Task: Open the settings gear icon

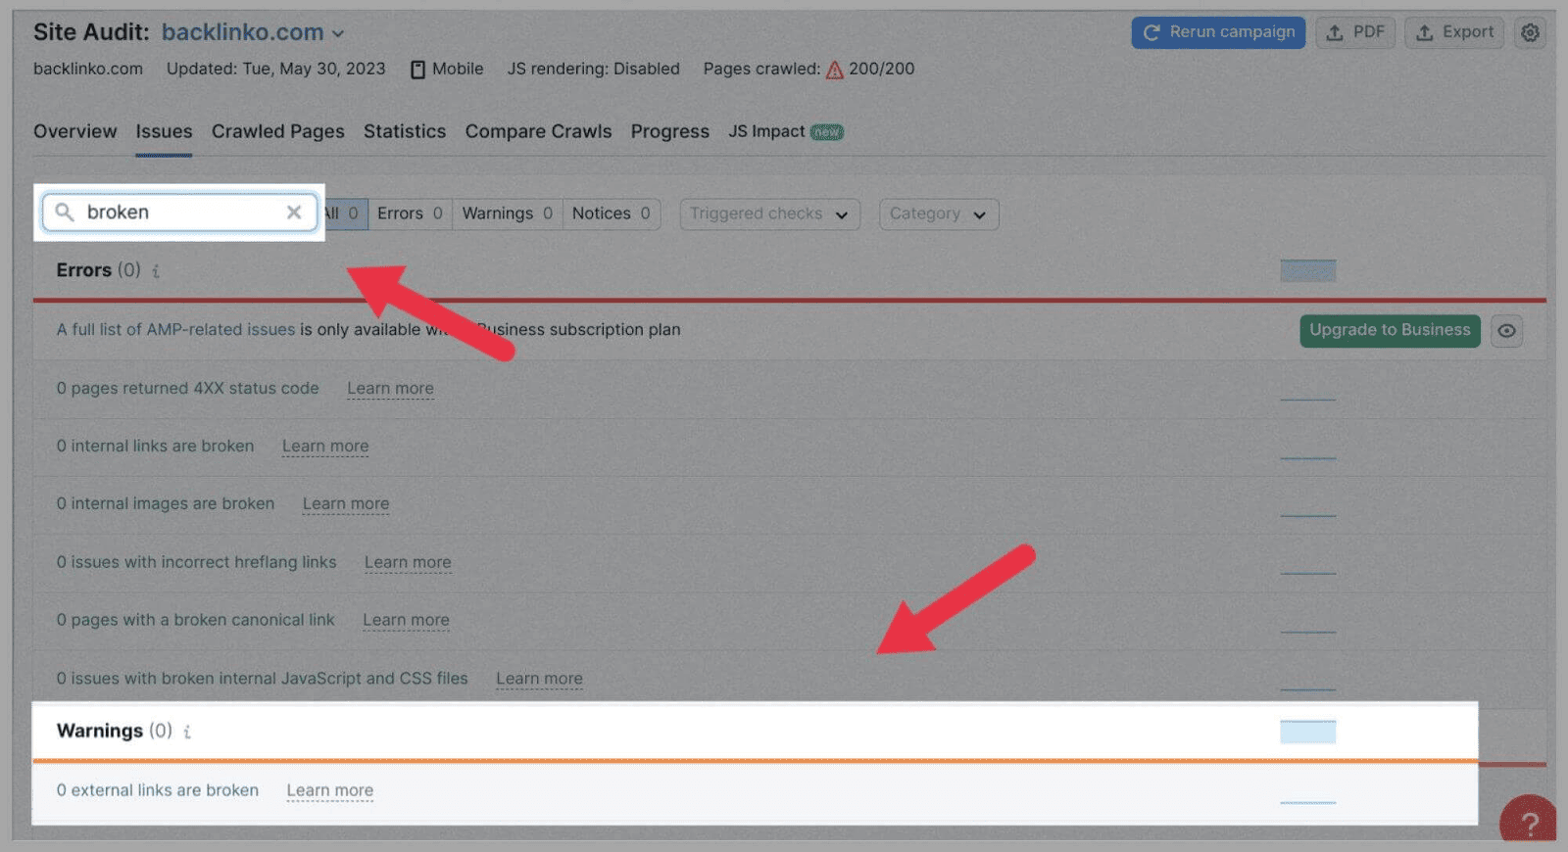Action: click(x=1530, y=32)
